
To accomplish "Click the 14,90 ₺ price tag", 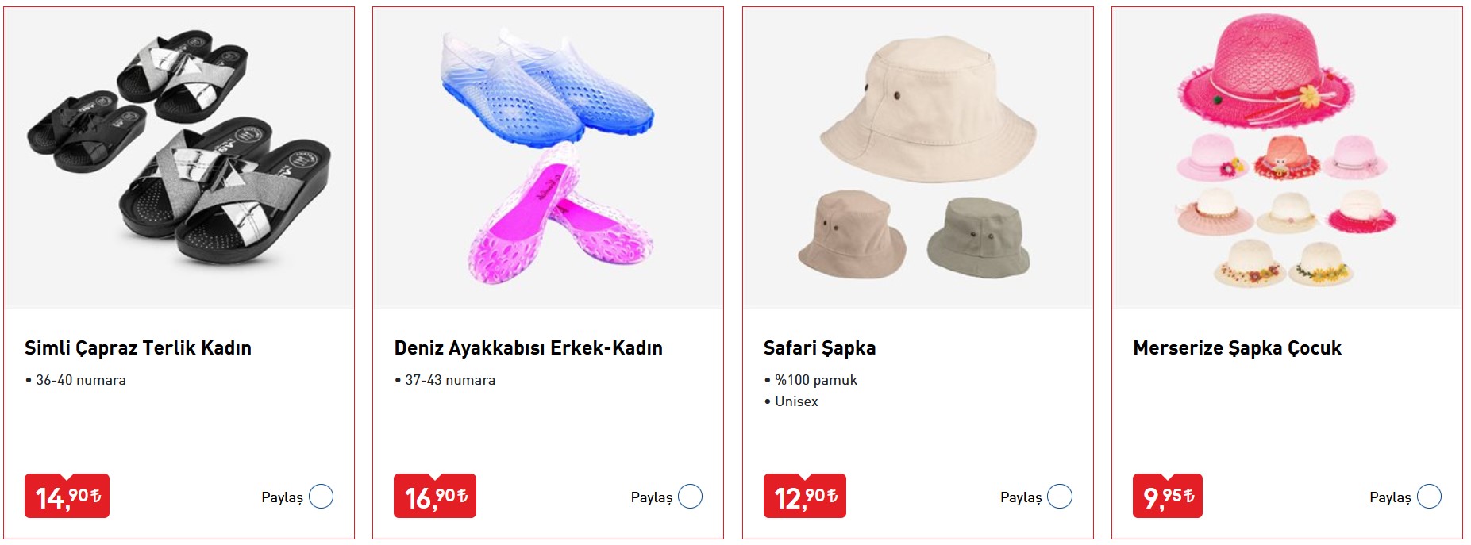I will tap(67, 497).
